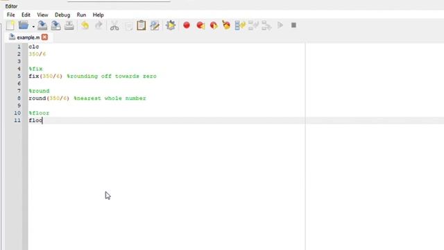Open the Run menu
The height and width of the screenshot is (250, 444).
coord(81,15)
